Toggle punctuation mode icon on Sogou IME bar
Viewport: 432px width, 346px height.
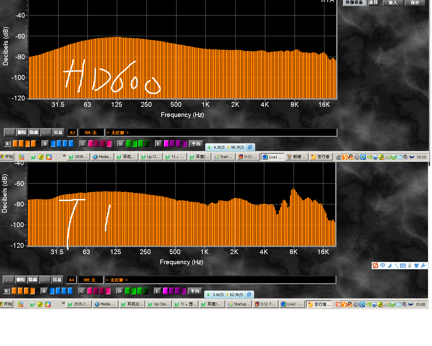click(396, 266)
